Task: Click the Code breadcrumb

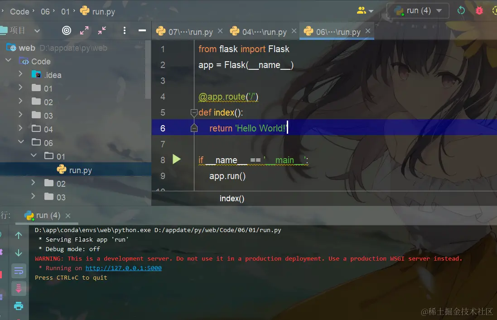Action: [19, 12]
